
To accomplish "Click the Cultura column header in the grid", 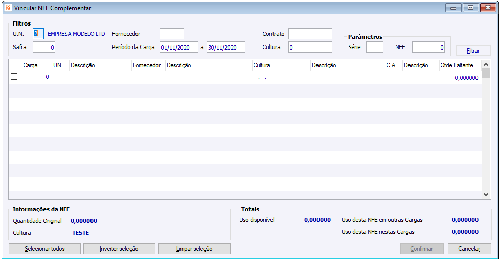I will point(281,65).
